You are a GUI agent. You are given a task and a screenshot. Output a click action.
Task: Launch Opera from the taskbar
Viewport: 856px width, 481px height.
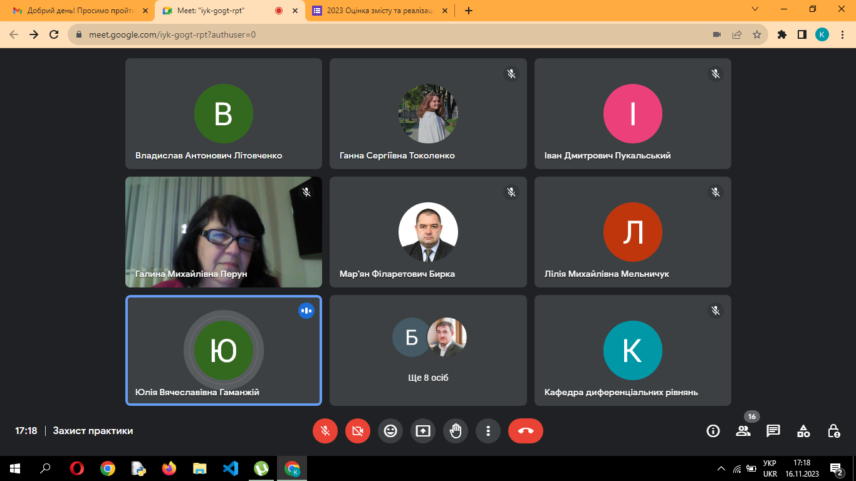tap(77, 468)
